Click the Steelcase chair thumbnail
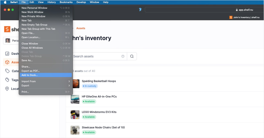Image resolution: width=264 pixels, height=138 pixels. pyautogui.click(x=75, y=130)
